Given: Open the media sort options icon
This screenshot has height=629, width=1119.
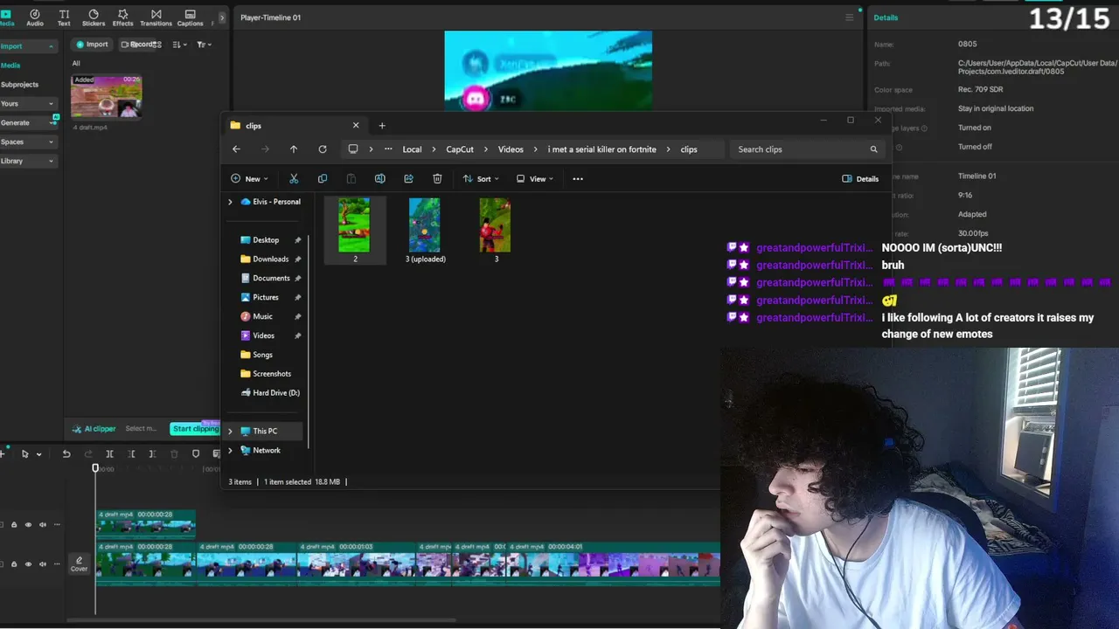Looking at the screenshot, I should (x=177, y=45).
